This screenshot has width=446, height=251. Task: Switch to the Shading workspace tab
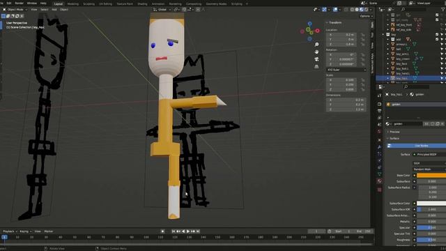(142, 4)
